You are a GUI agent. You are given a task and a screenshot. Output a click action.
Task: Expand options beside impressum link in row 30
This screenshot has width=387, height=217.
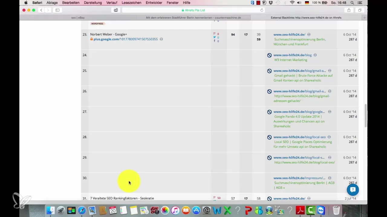(x=330, y=178)
